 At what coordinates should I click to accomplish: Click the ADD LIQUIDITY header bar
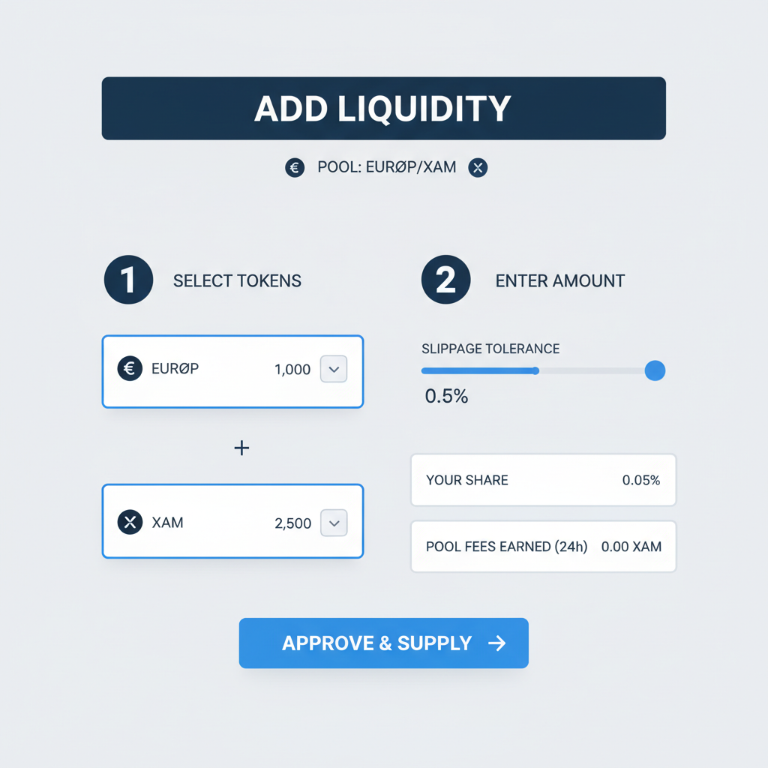383,108
